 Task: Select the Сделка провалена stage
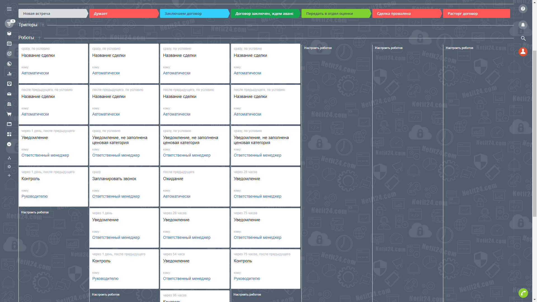pos(407,13)
